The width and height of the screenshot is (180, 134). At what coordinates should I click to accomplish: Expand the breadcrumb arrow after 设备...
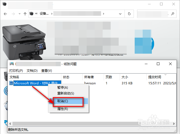52,14
